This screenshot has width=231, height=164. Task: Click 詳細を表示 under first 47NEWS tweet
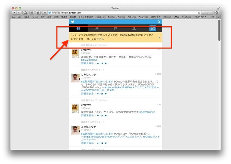(87, 63)
